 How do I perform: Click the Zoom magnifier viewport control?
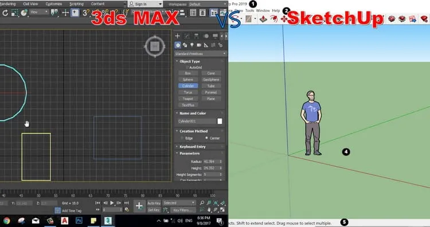tap(202, 203)
